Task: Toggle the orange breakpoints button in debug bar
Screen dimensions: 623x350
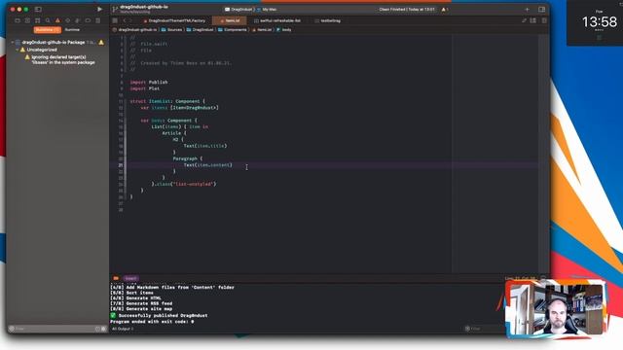Action: click(x=116, y=278)
